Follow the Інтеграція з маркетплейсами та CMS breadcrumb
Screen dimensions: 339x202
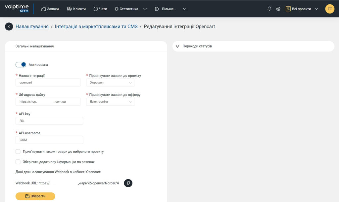96,26
